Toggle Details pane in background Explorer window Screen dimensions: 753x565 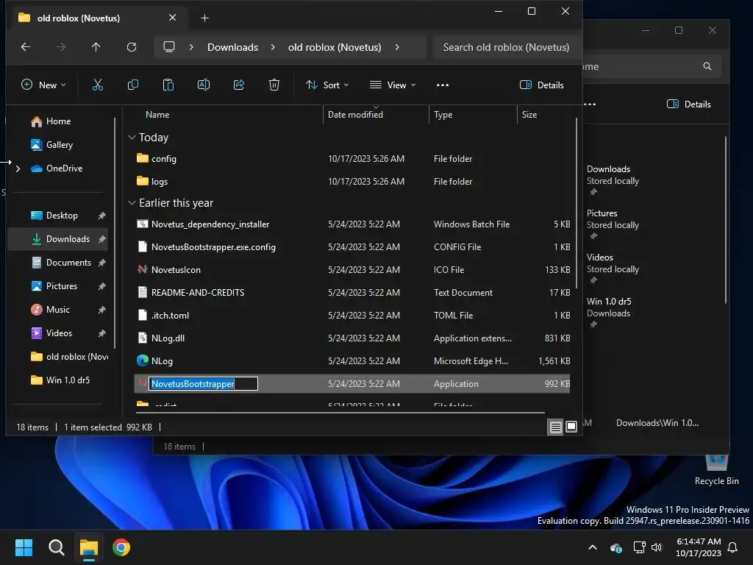click(688, 104)
